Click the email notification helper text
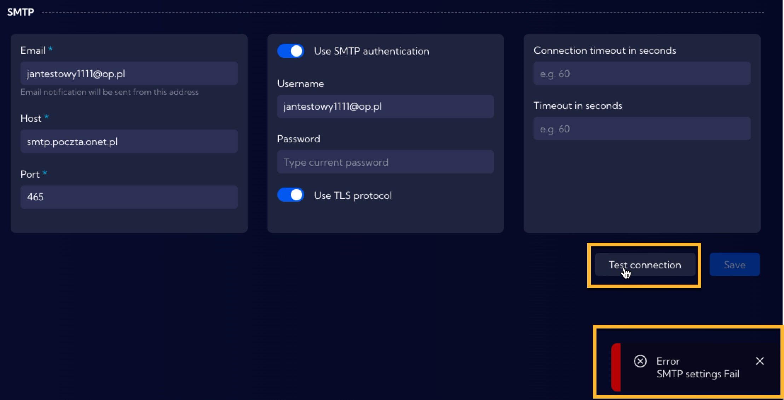Viewport: 784px width, 400px height. [109, 92]
